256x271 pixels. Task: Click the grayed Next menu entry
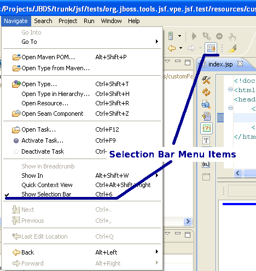click(82, 210)
